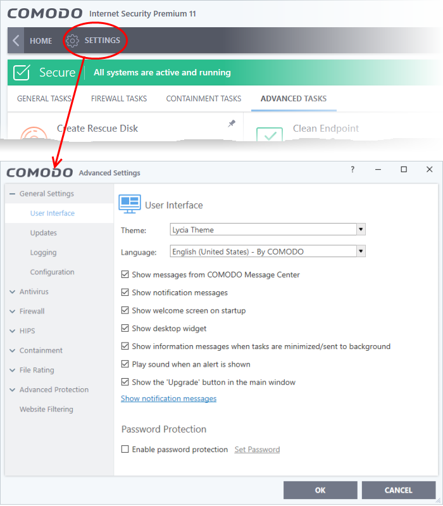This screenshot has height=506, width=443.
Task: Open Website Filtering settings
Action: click(46, 409)
